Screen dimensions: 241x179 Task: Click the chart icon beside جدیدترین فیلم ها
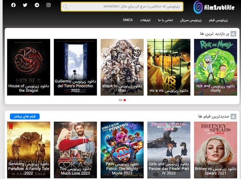(x=234, y=117)
